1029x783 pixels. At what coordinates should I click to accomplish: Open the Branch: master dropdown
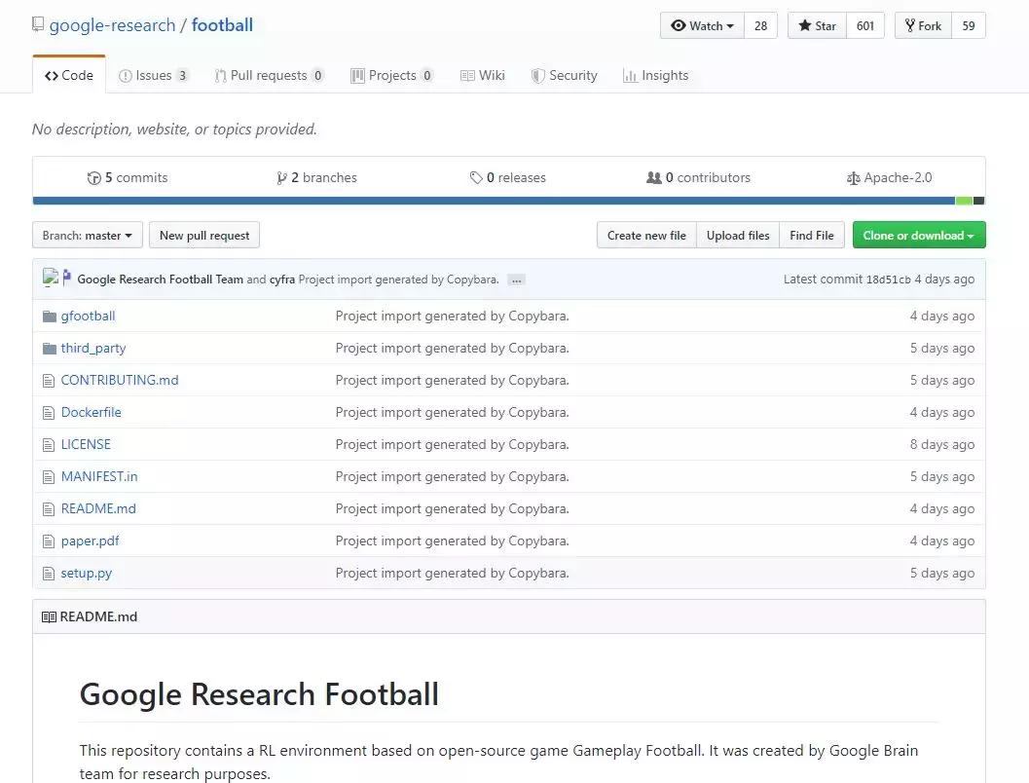[x=87, y=235]
